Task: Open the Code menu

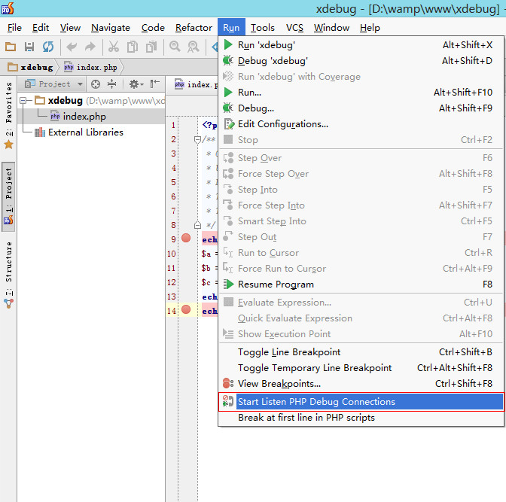Action: coord(153,28)
